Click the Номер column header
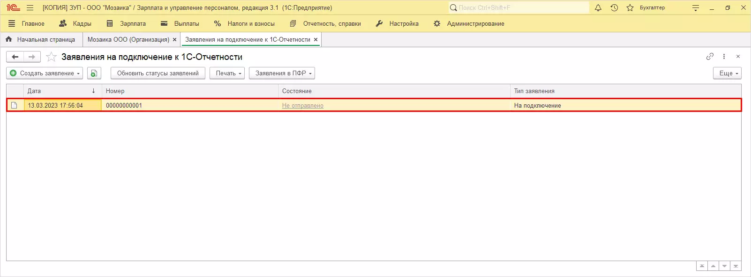 [190, 91]
